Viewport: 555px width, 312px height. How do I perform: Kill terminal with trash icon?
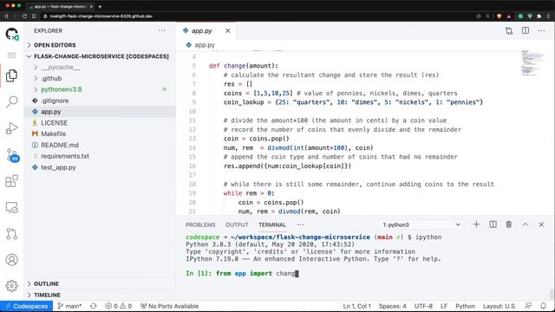click(x=509, y=224)
